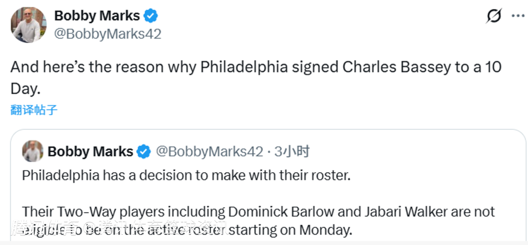Open the @BobbyMarks42 handle below the header name

(x=108, y=34)
